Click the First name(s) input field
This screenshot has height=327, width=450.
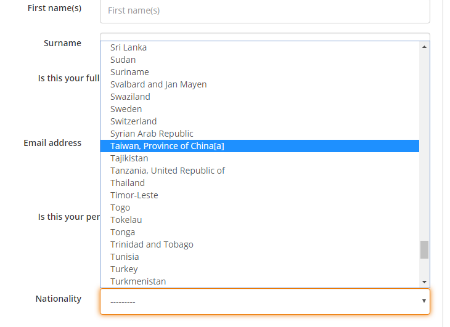pos(264,10)
